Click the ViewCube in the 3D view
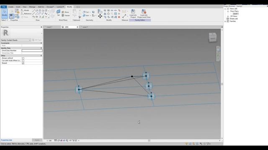Image resolution: width=268 pixels, height=150 pixels. [213, 37]
